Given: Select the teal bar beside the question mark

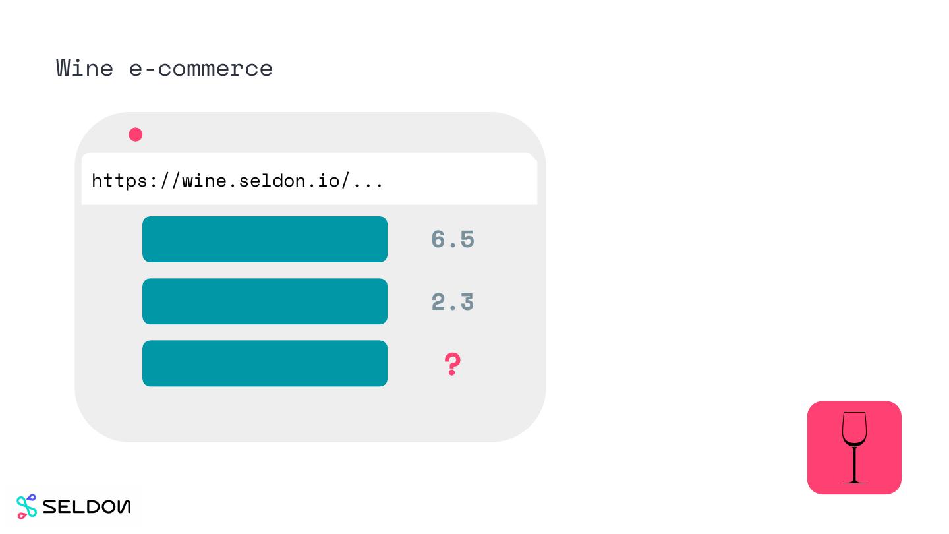Looking at the screenshot, I should pos(265,363).
